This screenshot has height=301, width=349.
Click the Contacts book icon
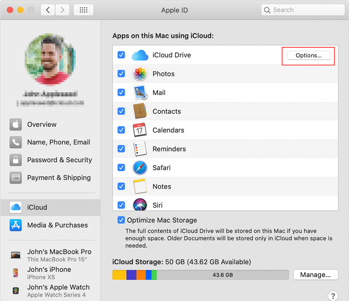tap(140, 111)
